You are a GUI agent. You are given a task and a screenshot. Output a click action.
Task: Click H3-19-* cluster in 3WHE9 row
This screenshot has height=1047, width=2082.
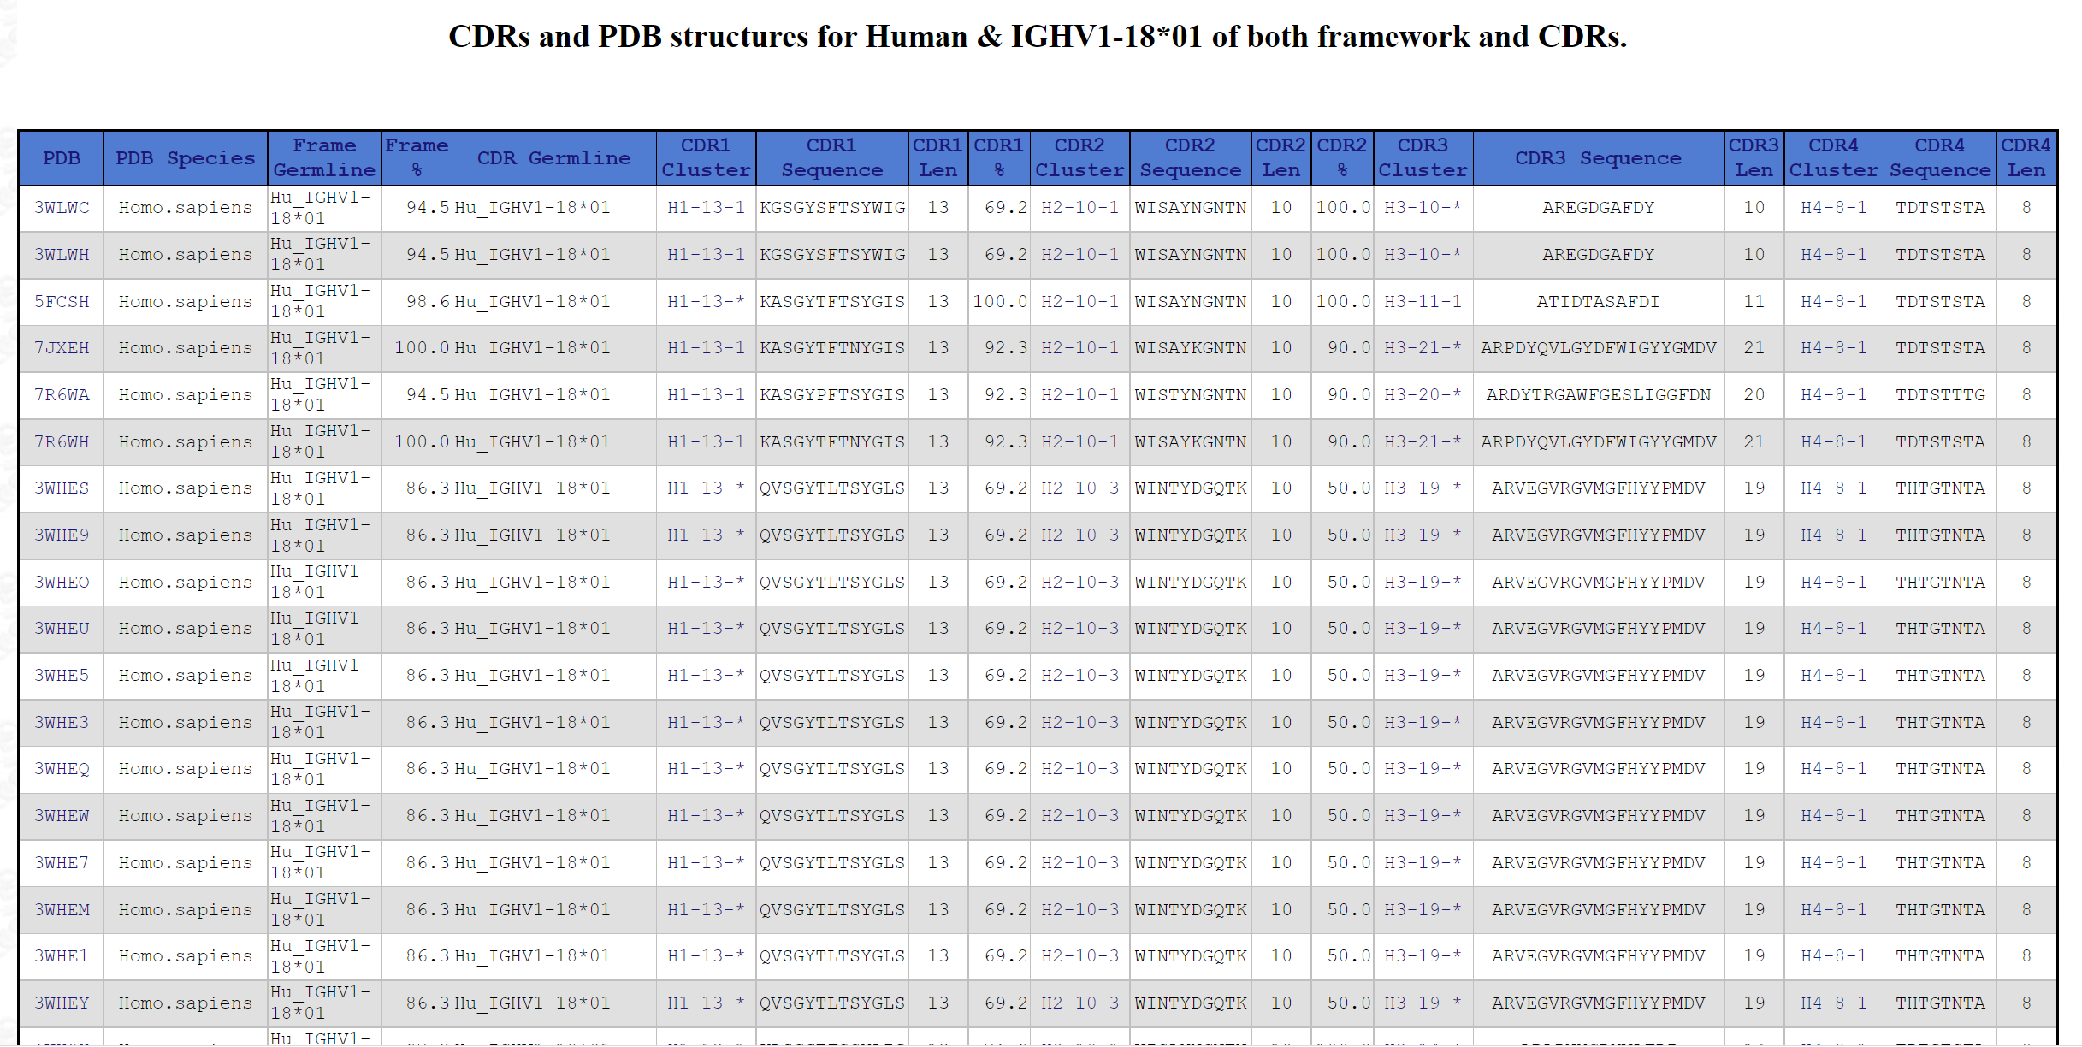coord(1423,535)
